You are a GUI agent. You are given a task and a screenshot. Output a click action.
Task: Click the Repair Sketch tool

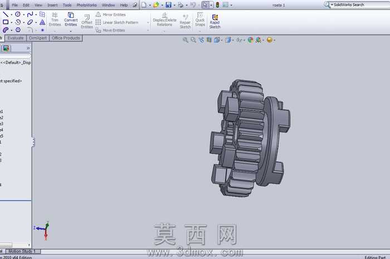coord(185,21)
